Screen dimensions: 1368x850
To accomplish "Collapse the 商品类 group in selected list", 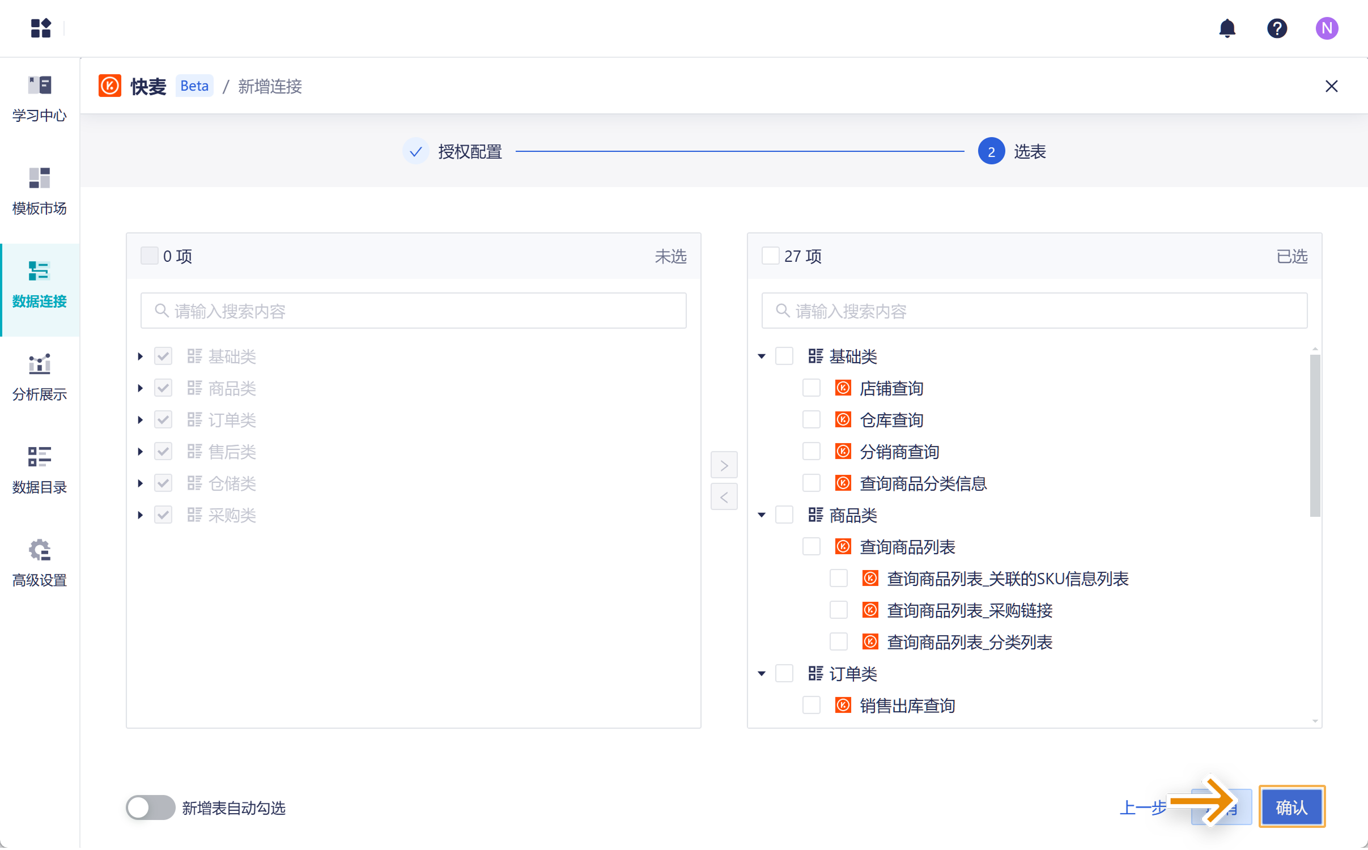I will [x=762, y=515].
